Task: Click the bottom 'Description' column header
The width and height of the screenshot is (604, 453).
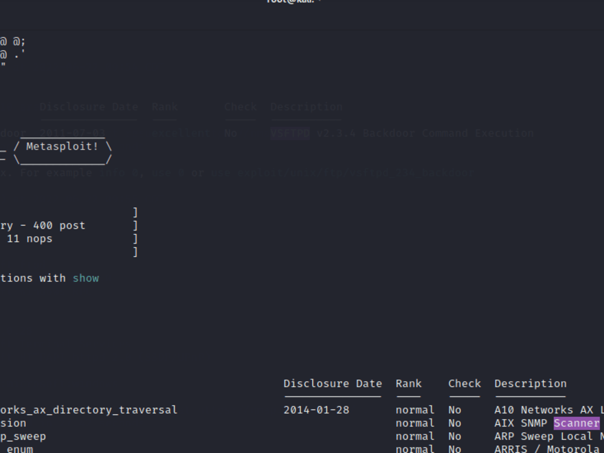Action: [x=530, y=384]
